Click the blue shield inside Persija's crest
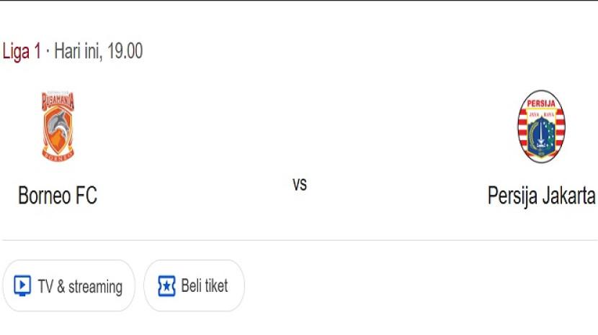 (x=541, y=134)
